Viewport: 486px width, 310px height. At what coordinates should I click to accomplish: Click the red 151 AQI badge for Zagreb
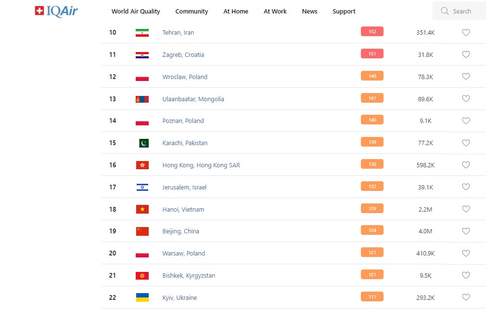pyautogui.click(x=372, y=54)
